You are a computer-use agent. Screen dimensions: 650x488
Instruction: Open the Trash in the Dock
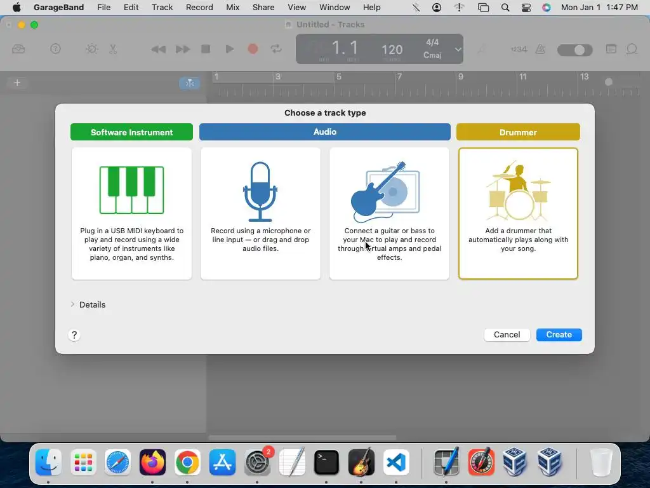601,462
